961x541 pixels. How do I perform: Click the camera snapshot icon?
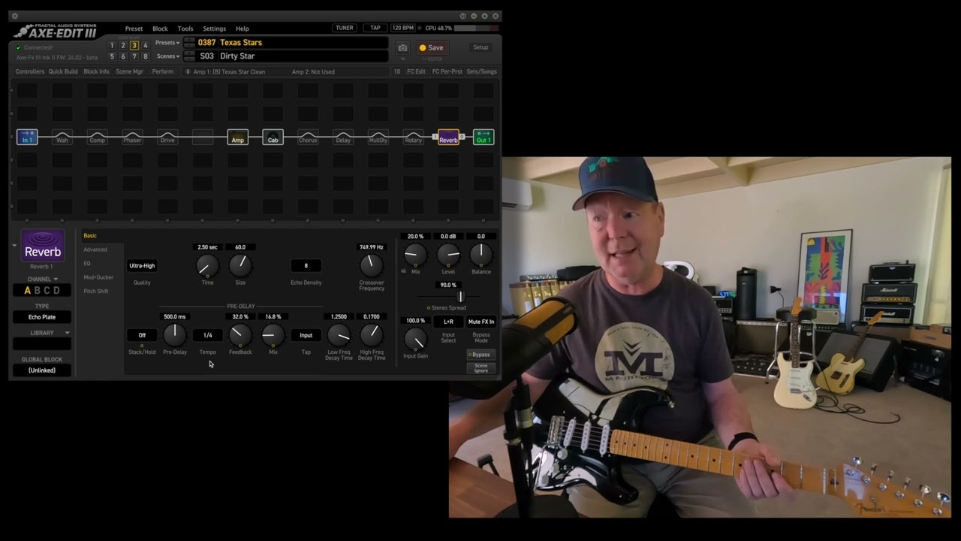[x=402, y=47]
